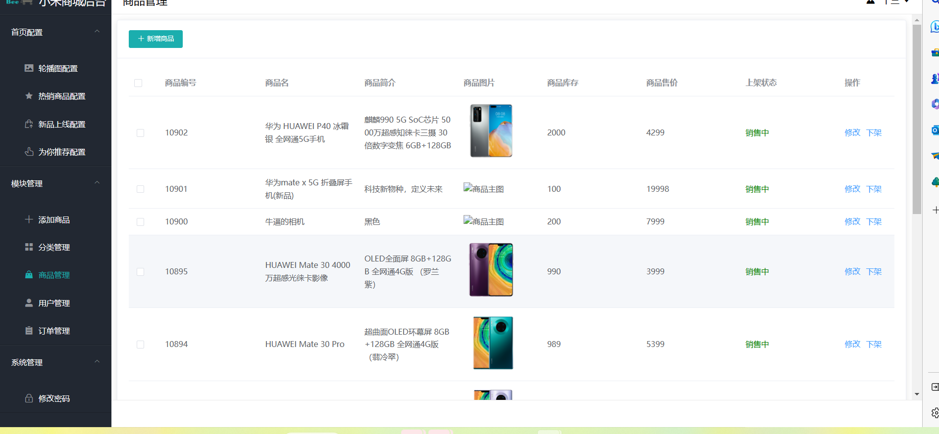Click the product number 10894
Viewport: 939px width, 434px height.
coord(176,344)
